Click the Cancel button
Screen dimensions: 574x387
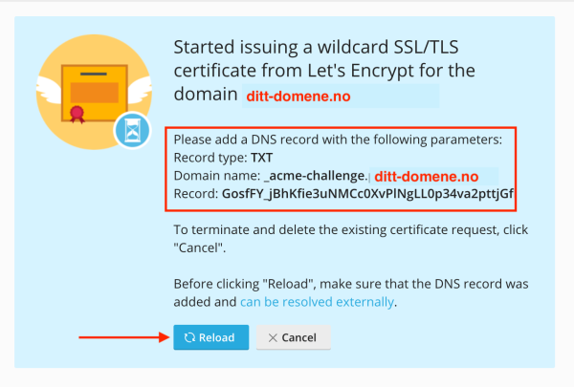tap(294, 337)
